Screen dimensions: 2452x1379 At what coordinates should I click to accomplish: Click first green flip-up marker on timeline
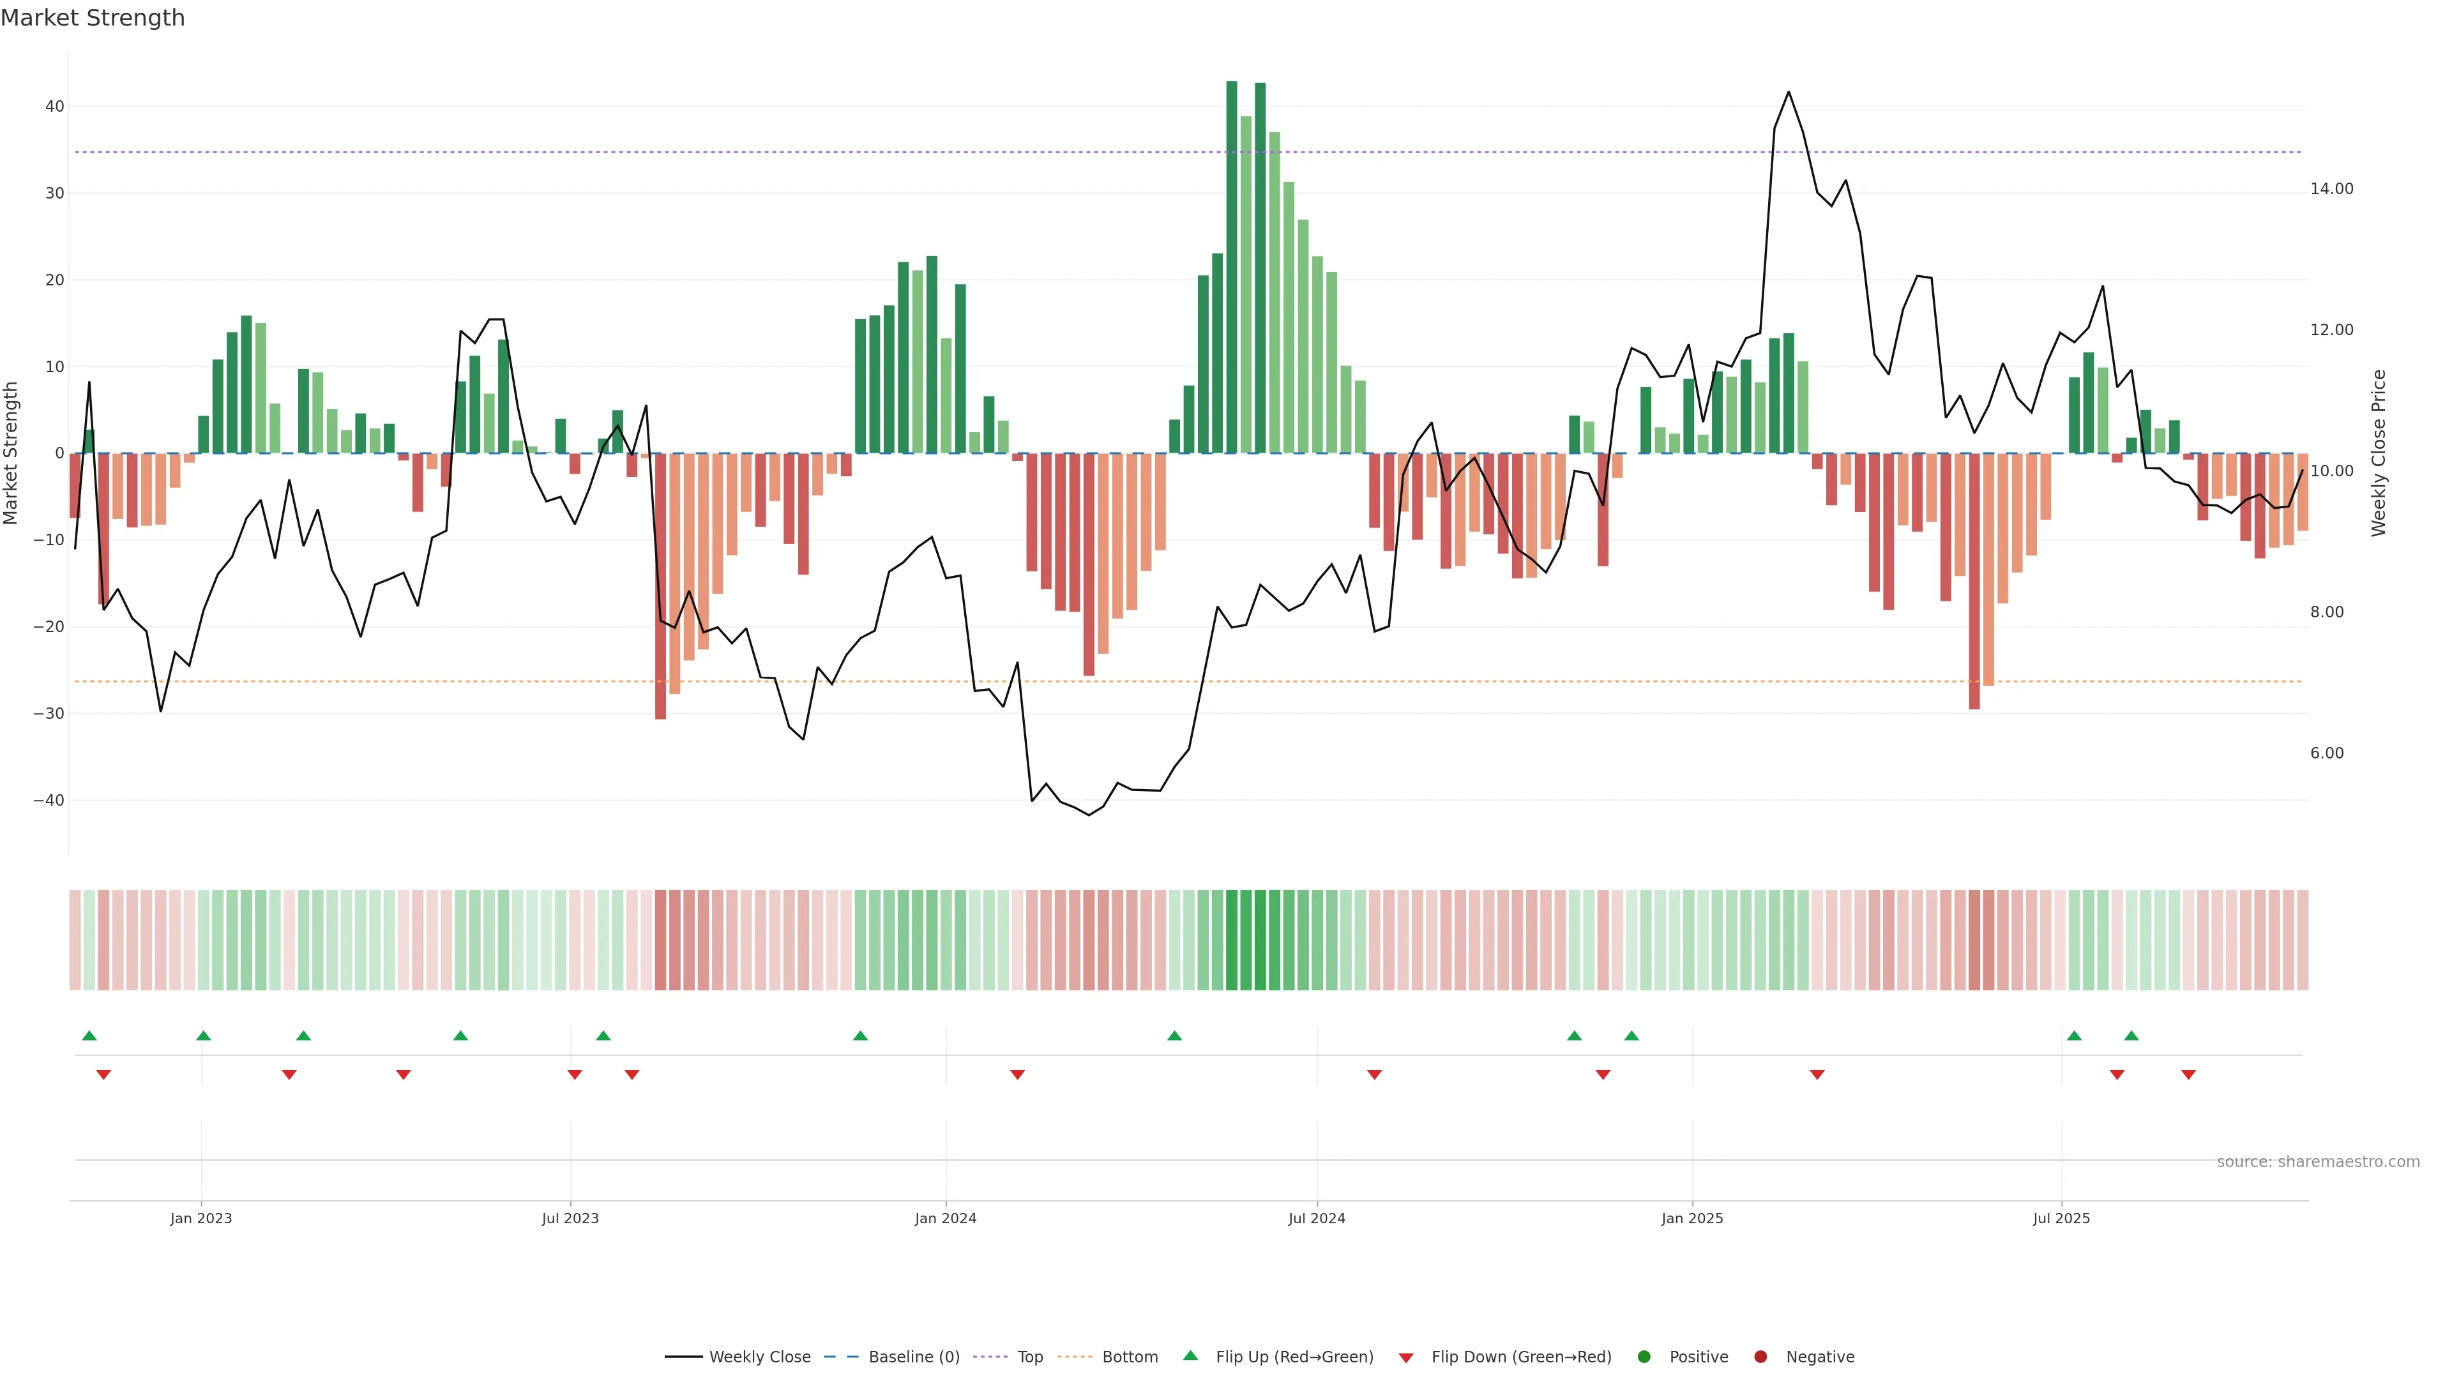[89, 1036]
